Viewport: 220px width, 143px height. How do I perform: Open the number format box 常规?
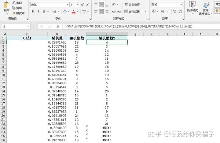(x=167, y=5)
